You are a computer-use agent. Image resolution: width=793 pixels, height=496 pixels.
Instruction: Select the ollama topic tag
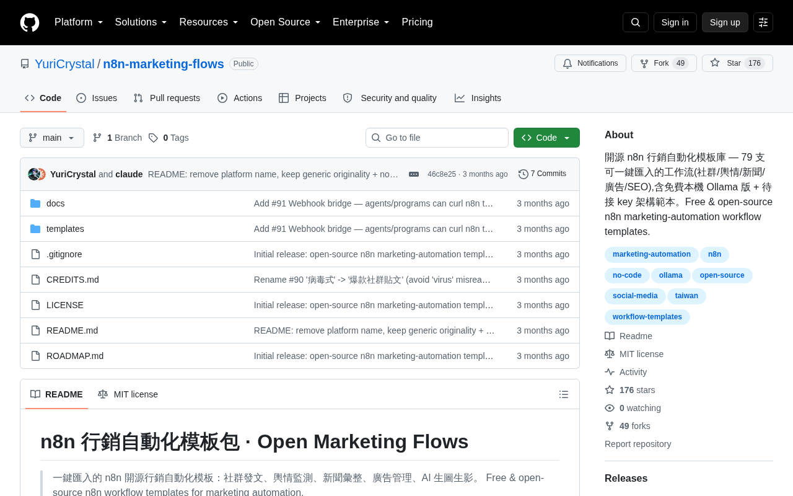click(671, 276)
